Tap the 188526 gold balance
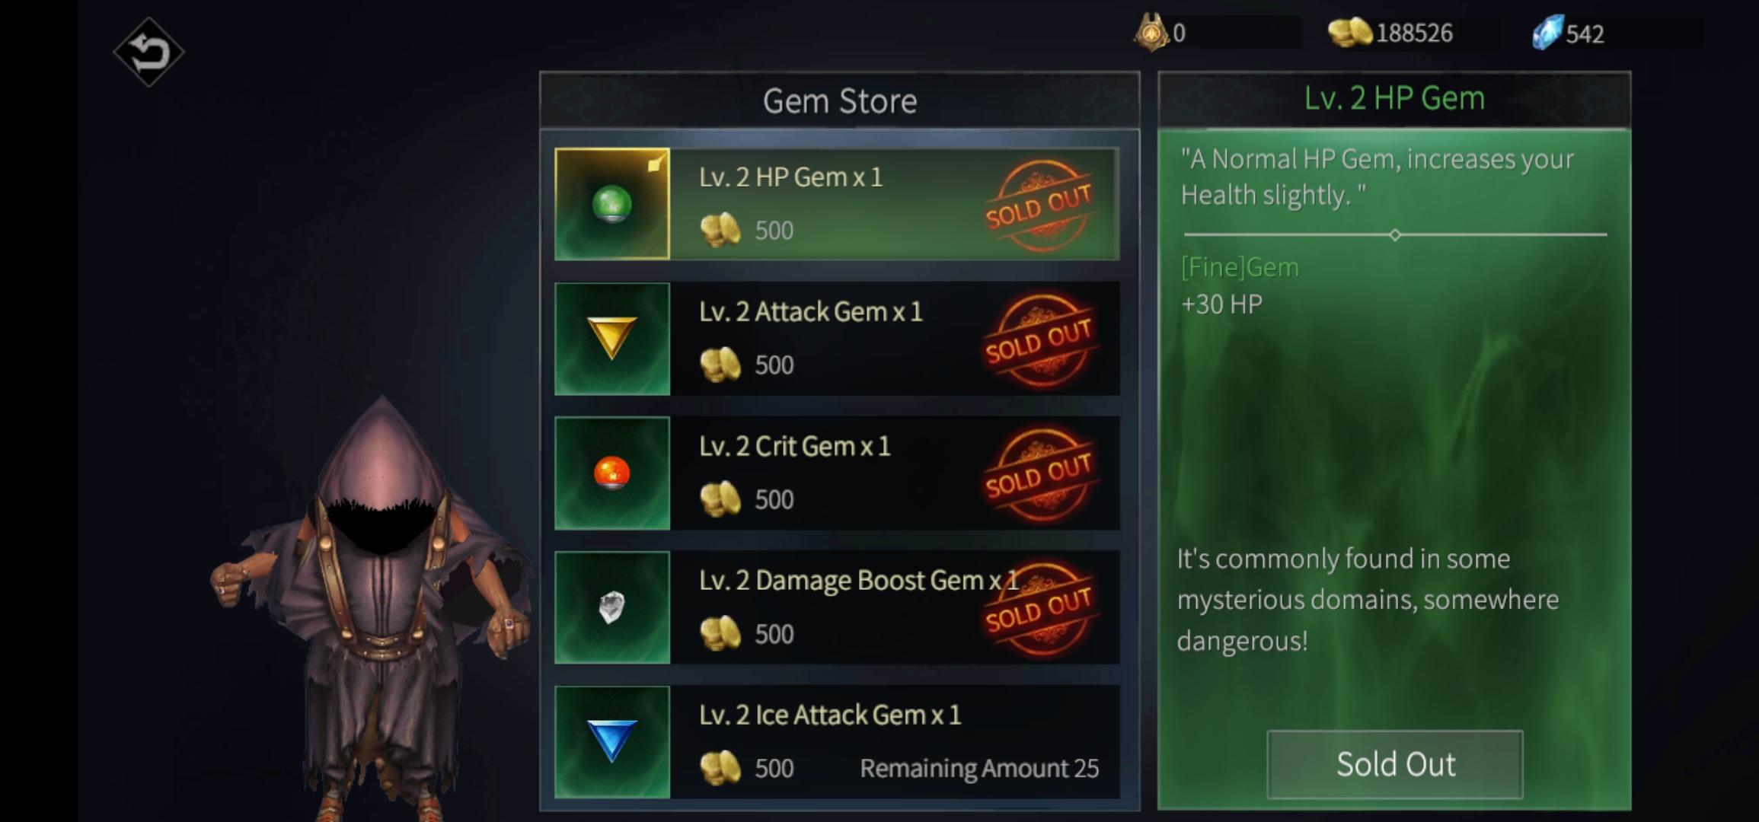This screenshot has width=1759, height=822. [x=1414, y=33]
